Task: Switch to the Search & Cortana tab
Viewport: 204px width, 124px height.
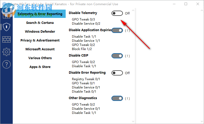Action: click(x=40, y=23)
